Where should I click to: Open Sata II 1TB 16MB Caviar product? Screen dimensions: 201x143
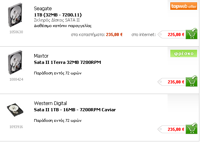pos(75,110)
